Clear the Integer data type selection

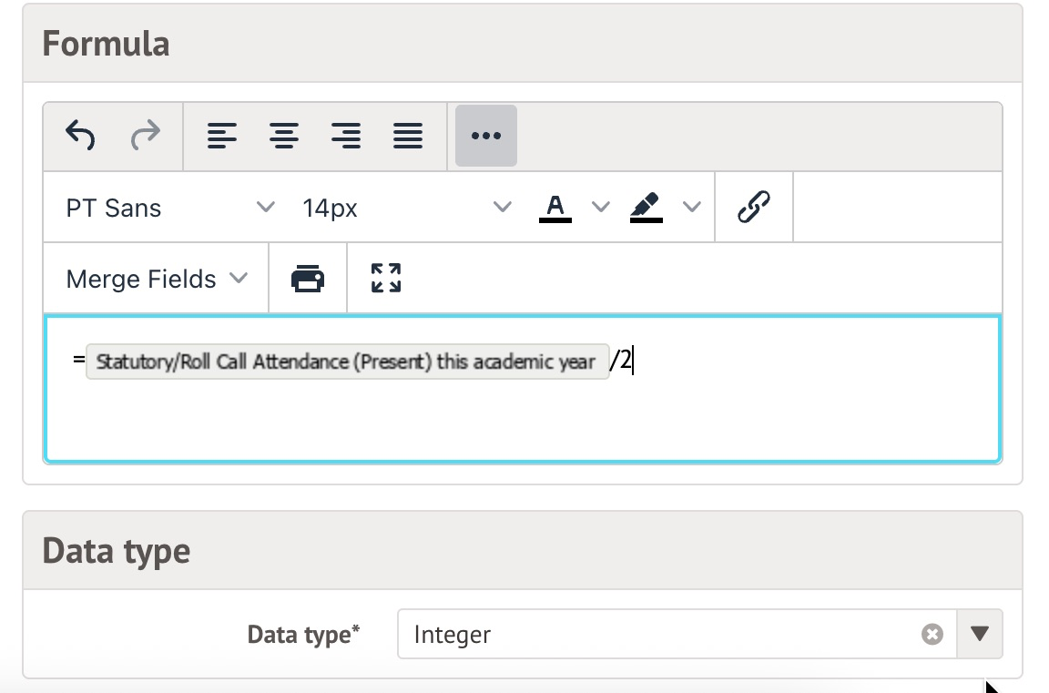coord(932,635)
